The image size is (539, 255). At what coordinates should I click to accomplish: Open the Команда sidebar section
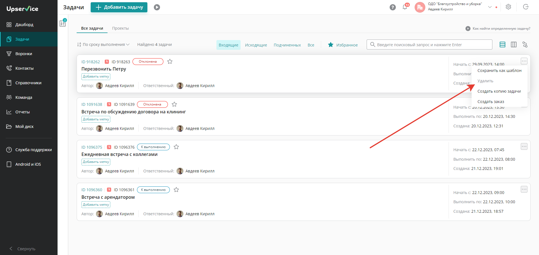click(29, 97)
